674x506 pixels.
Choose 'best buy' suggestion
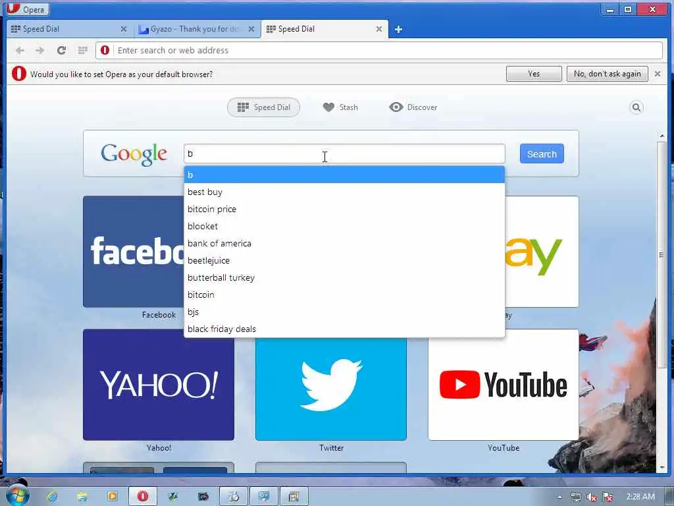tap(344, 192)
